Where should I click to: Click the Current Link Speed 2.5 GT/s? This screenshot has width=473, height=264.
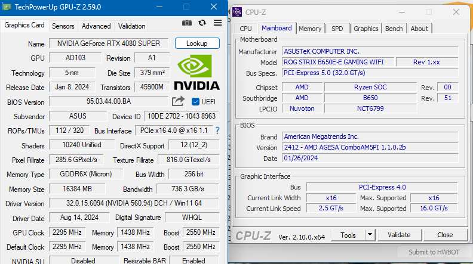tap(331, 208)
